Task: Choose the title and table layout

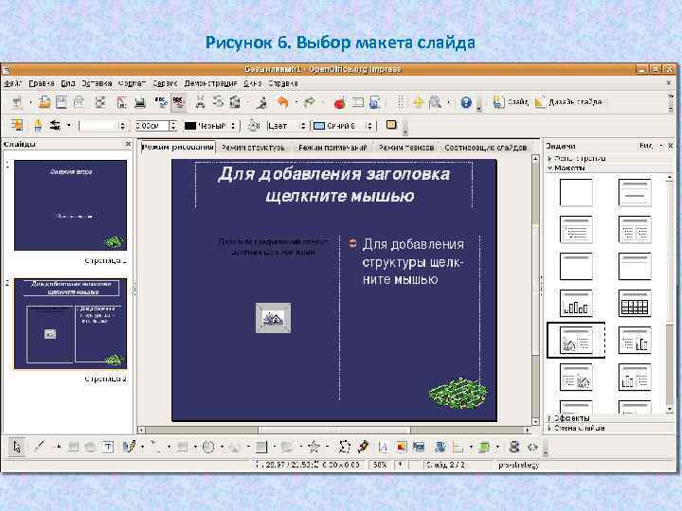Action: 635,304
